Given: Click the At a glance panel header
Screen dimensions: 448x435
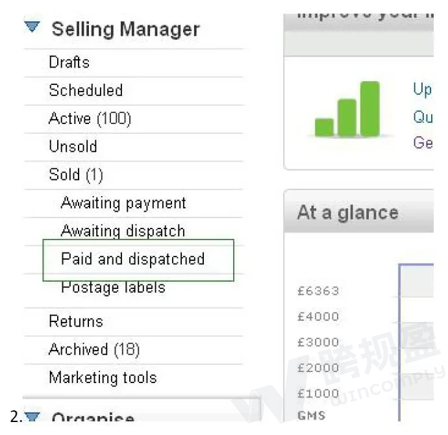Looking at the screenshot, I should click(x=347, y=213).
